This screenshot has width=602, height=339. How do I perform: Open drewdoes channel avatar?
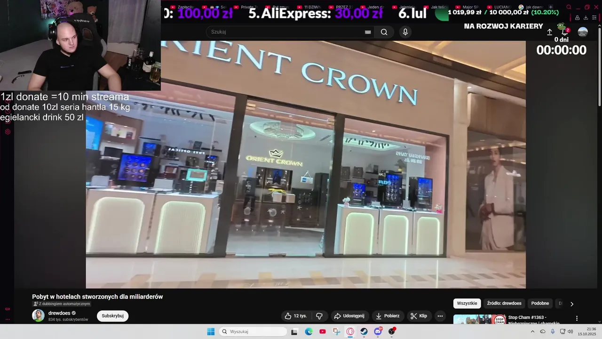[38, 315]
